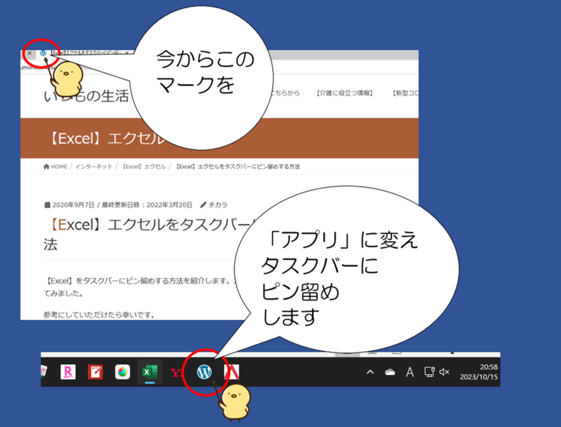The image size is (561, 427).
Task: Select the 【Excel】 browser tab
Action: pyautogui.click(x=84, y=53)
